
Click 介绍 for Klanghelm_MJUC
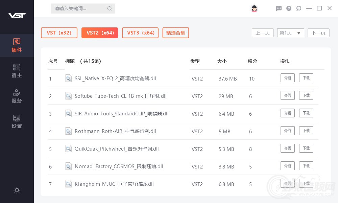pos(288,183)
